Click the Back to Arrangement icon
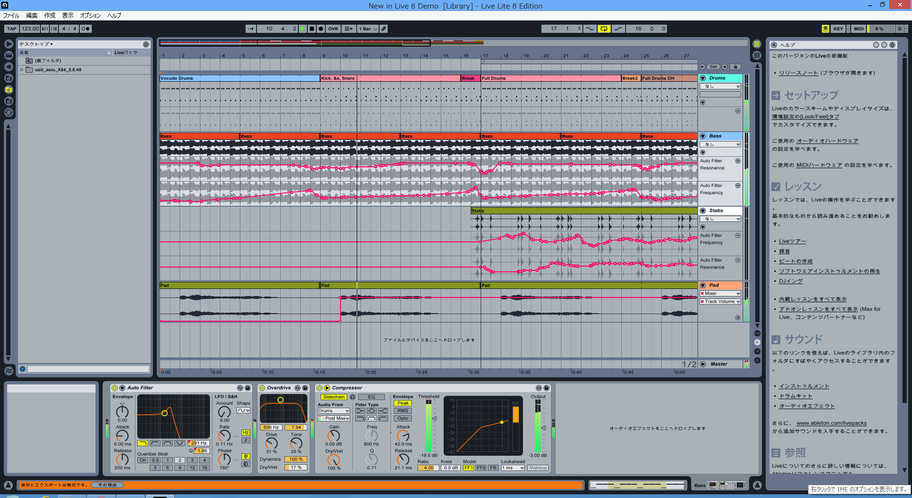The width and height of the screenshot is (912, 498). pyautogui.click(x=348, y=29)
